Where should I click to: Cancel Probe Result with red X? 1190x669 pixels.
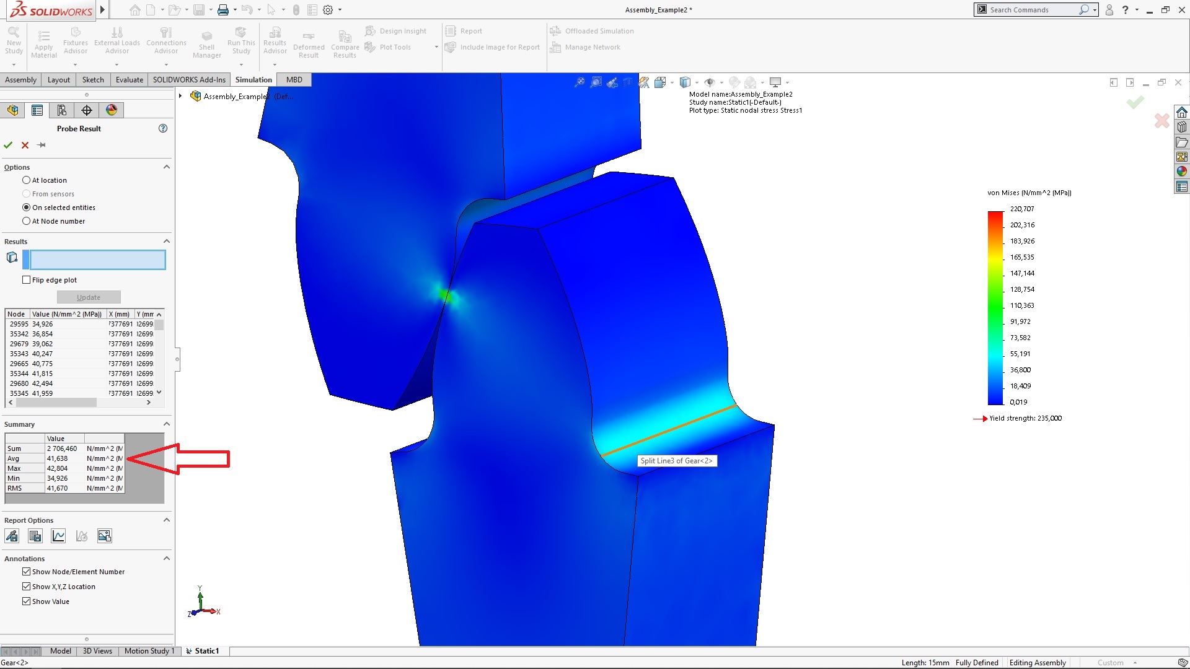pyautogui.click(x=25, y=145)
